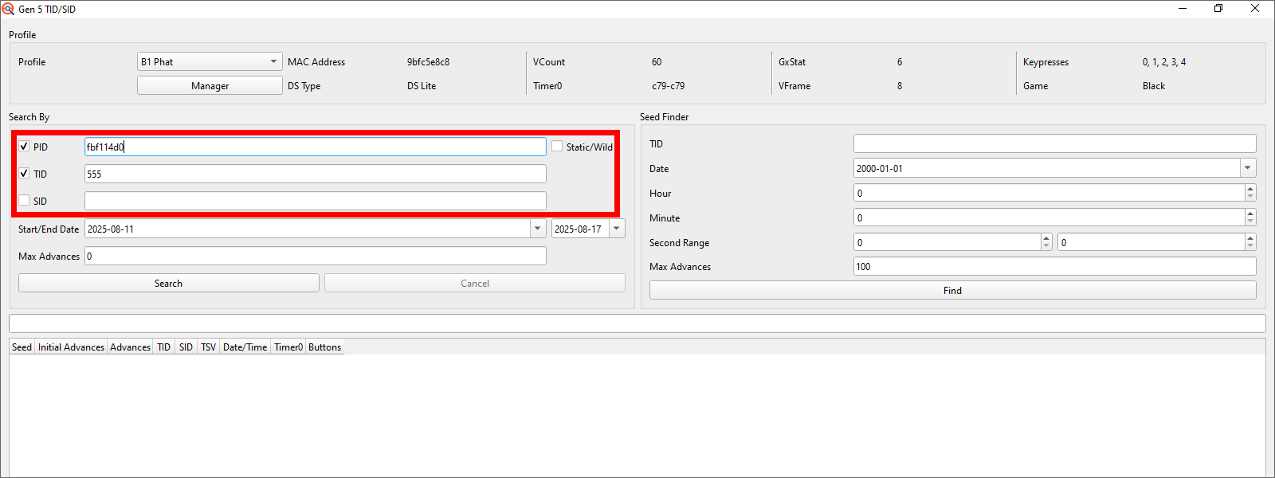Click the SID column header in results

186,347
